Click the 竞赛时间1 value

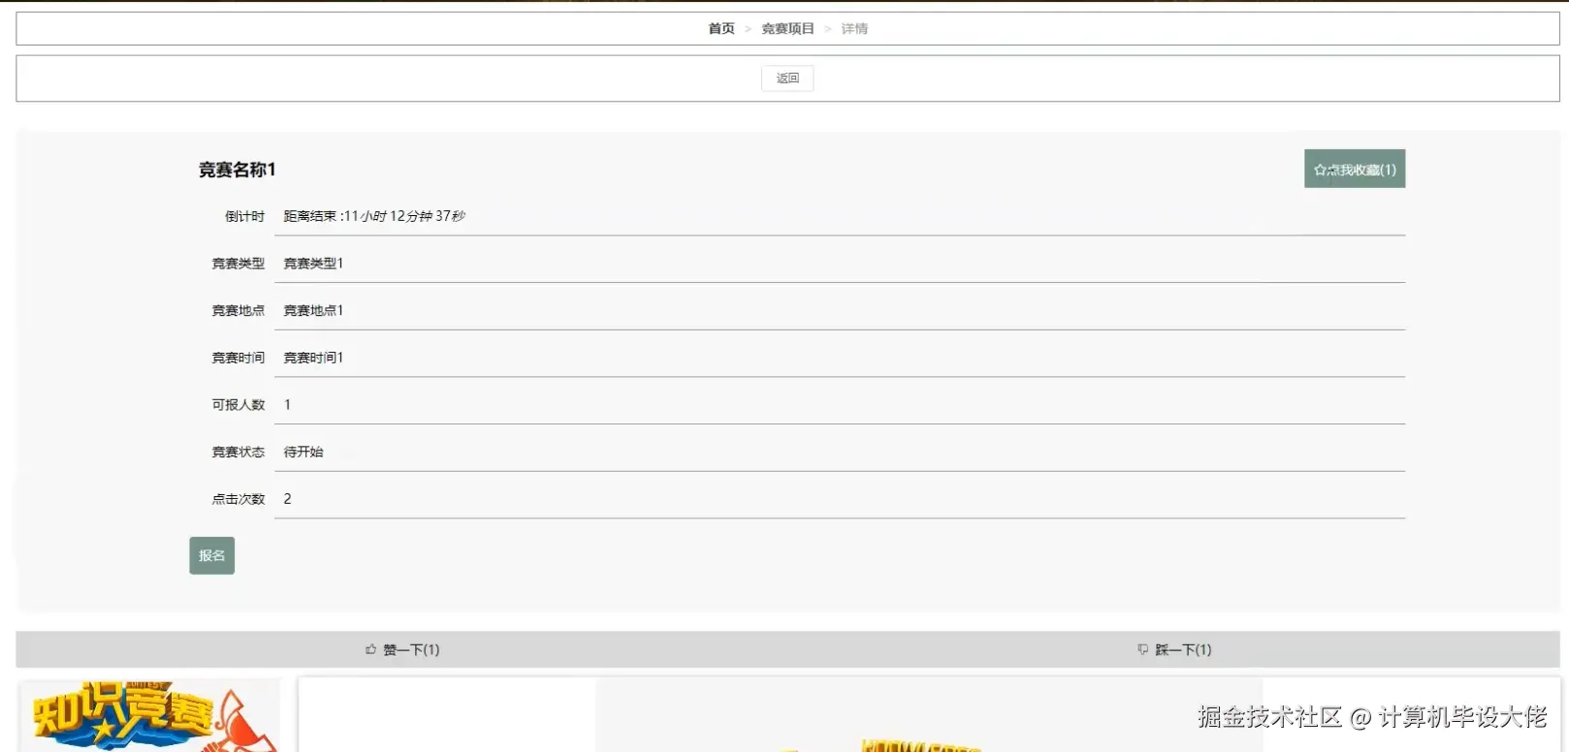(313, 358)
